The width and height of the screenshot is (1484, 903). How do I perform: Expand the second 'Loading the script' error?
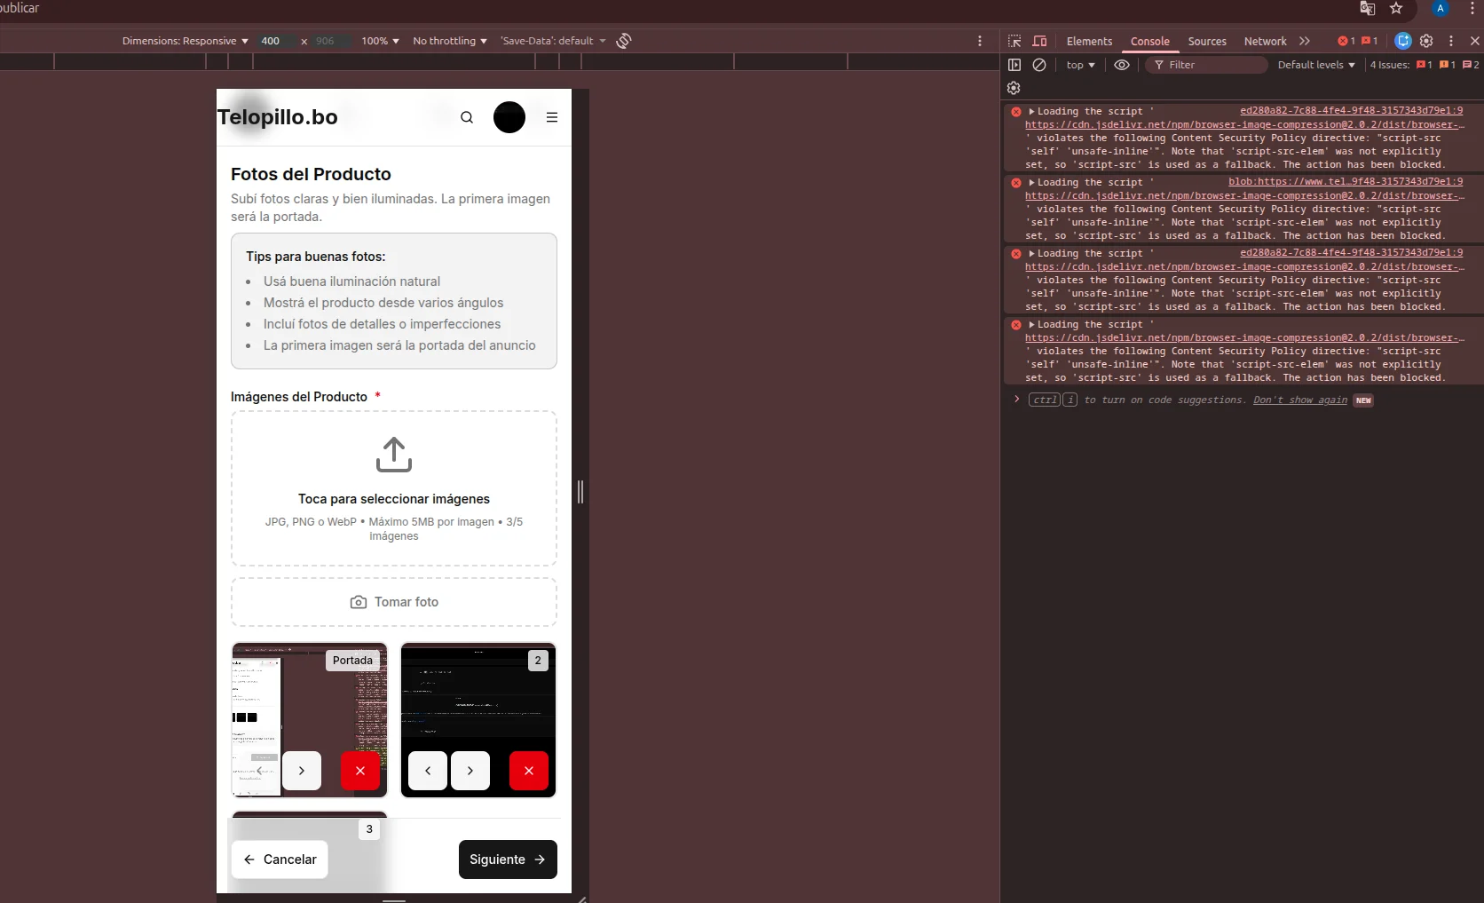(1031, 183)
